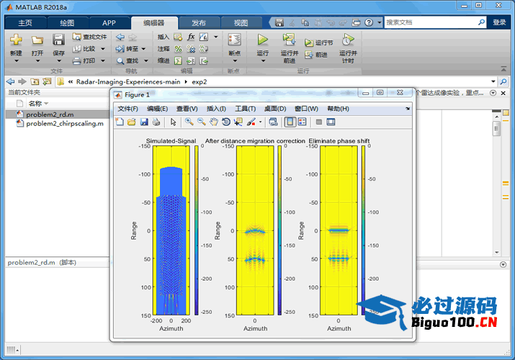The height and width of the screenshot is (360, 515).
Task: Click the quick access save icon
Action: tap(279, 22)
